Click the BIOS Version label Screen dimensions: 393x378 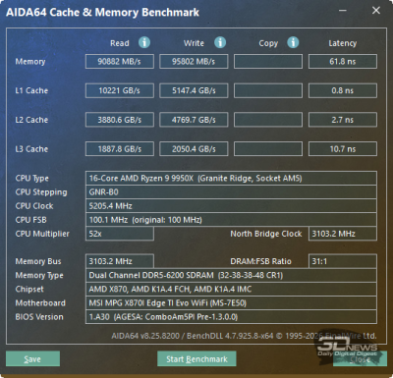pos(39,317)
